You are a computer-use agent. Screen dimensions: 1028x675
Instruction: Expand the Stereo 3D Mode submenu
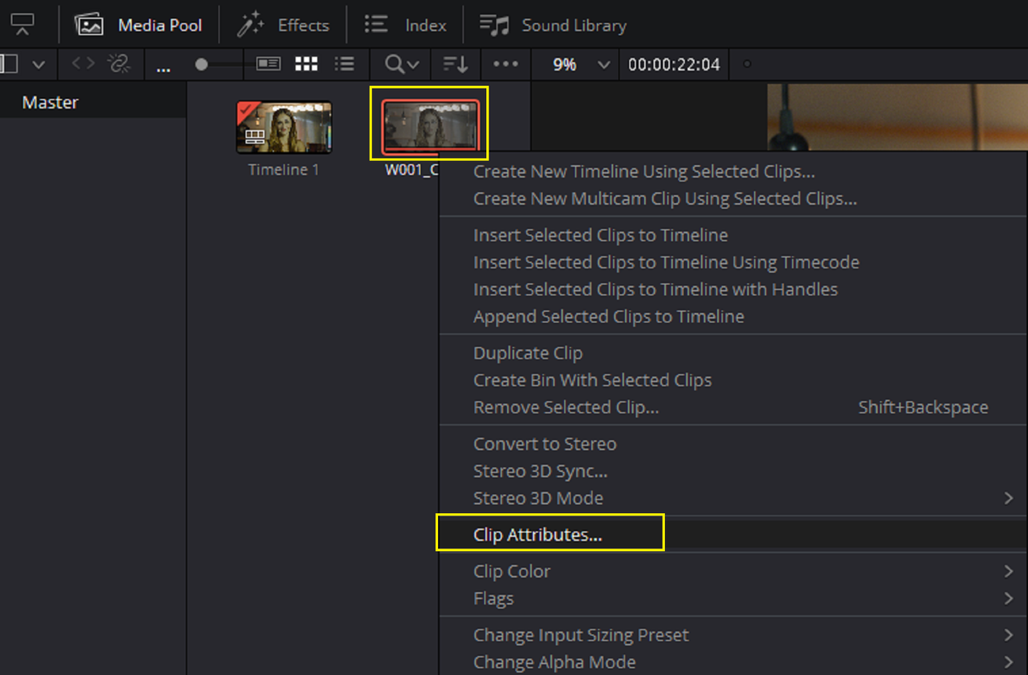click(x=733, y=498)
